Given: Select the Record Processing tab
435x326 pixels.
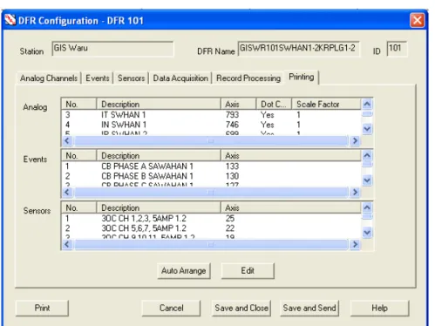Looking at the screenshot, I should 248,78.
